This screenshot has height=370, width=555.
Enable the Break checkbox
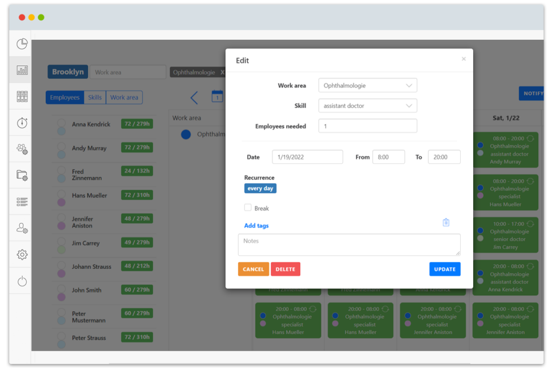(x=248, y=207)
